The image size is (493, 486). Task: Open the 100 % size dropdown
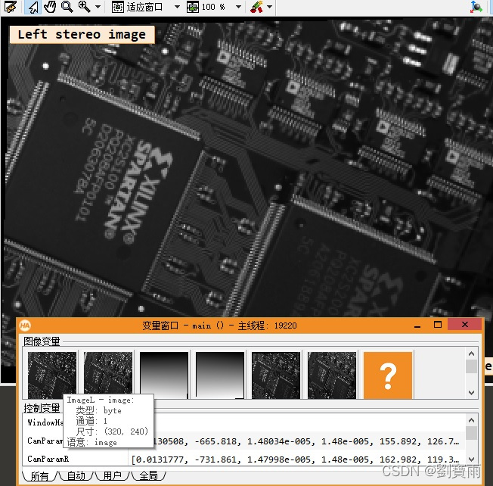pos(238,7)
